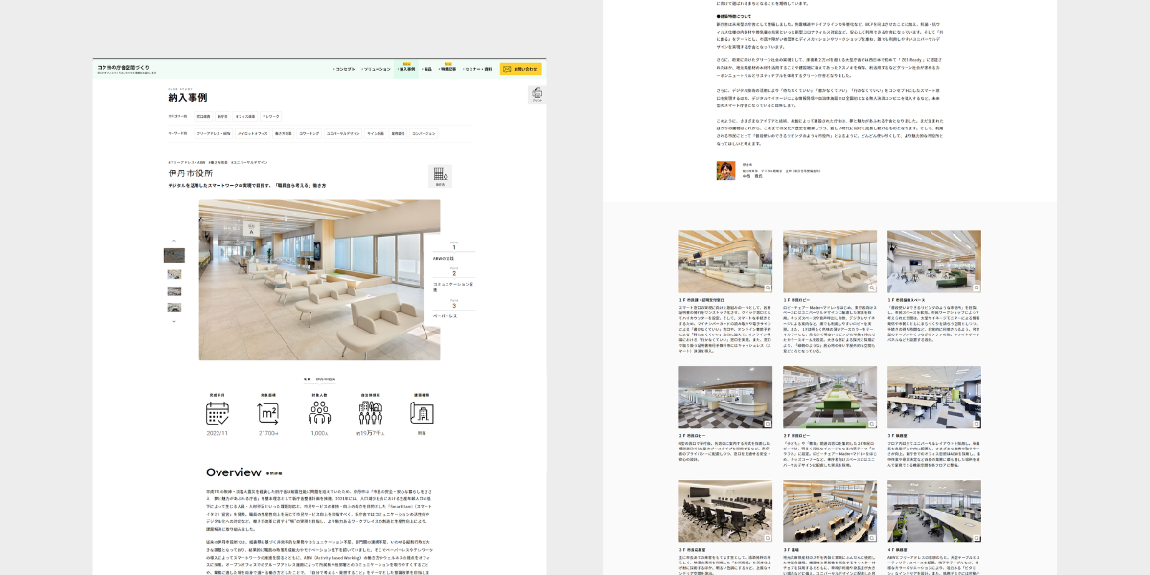Click the print icon on the page edge
Screen dimensions: 1150x575
[x=537, y=93]
